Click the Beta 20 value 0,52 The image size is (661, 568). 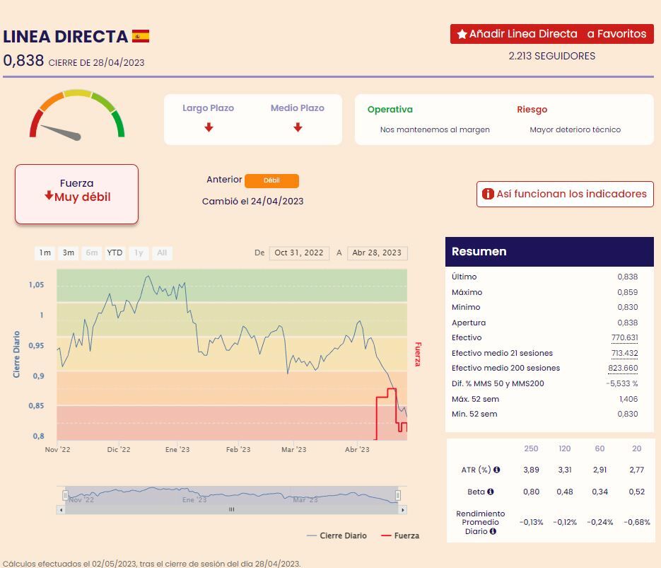point(636,492)
